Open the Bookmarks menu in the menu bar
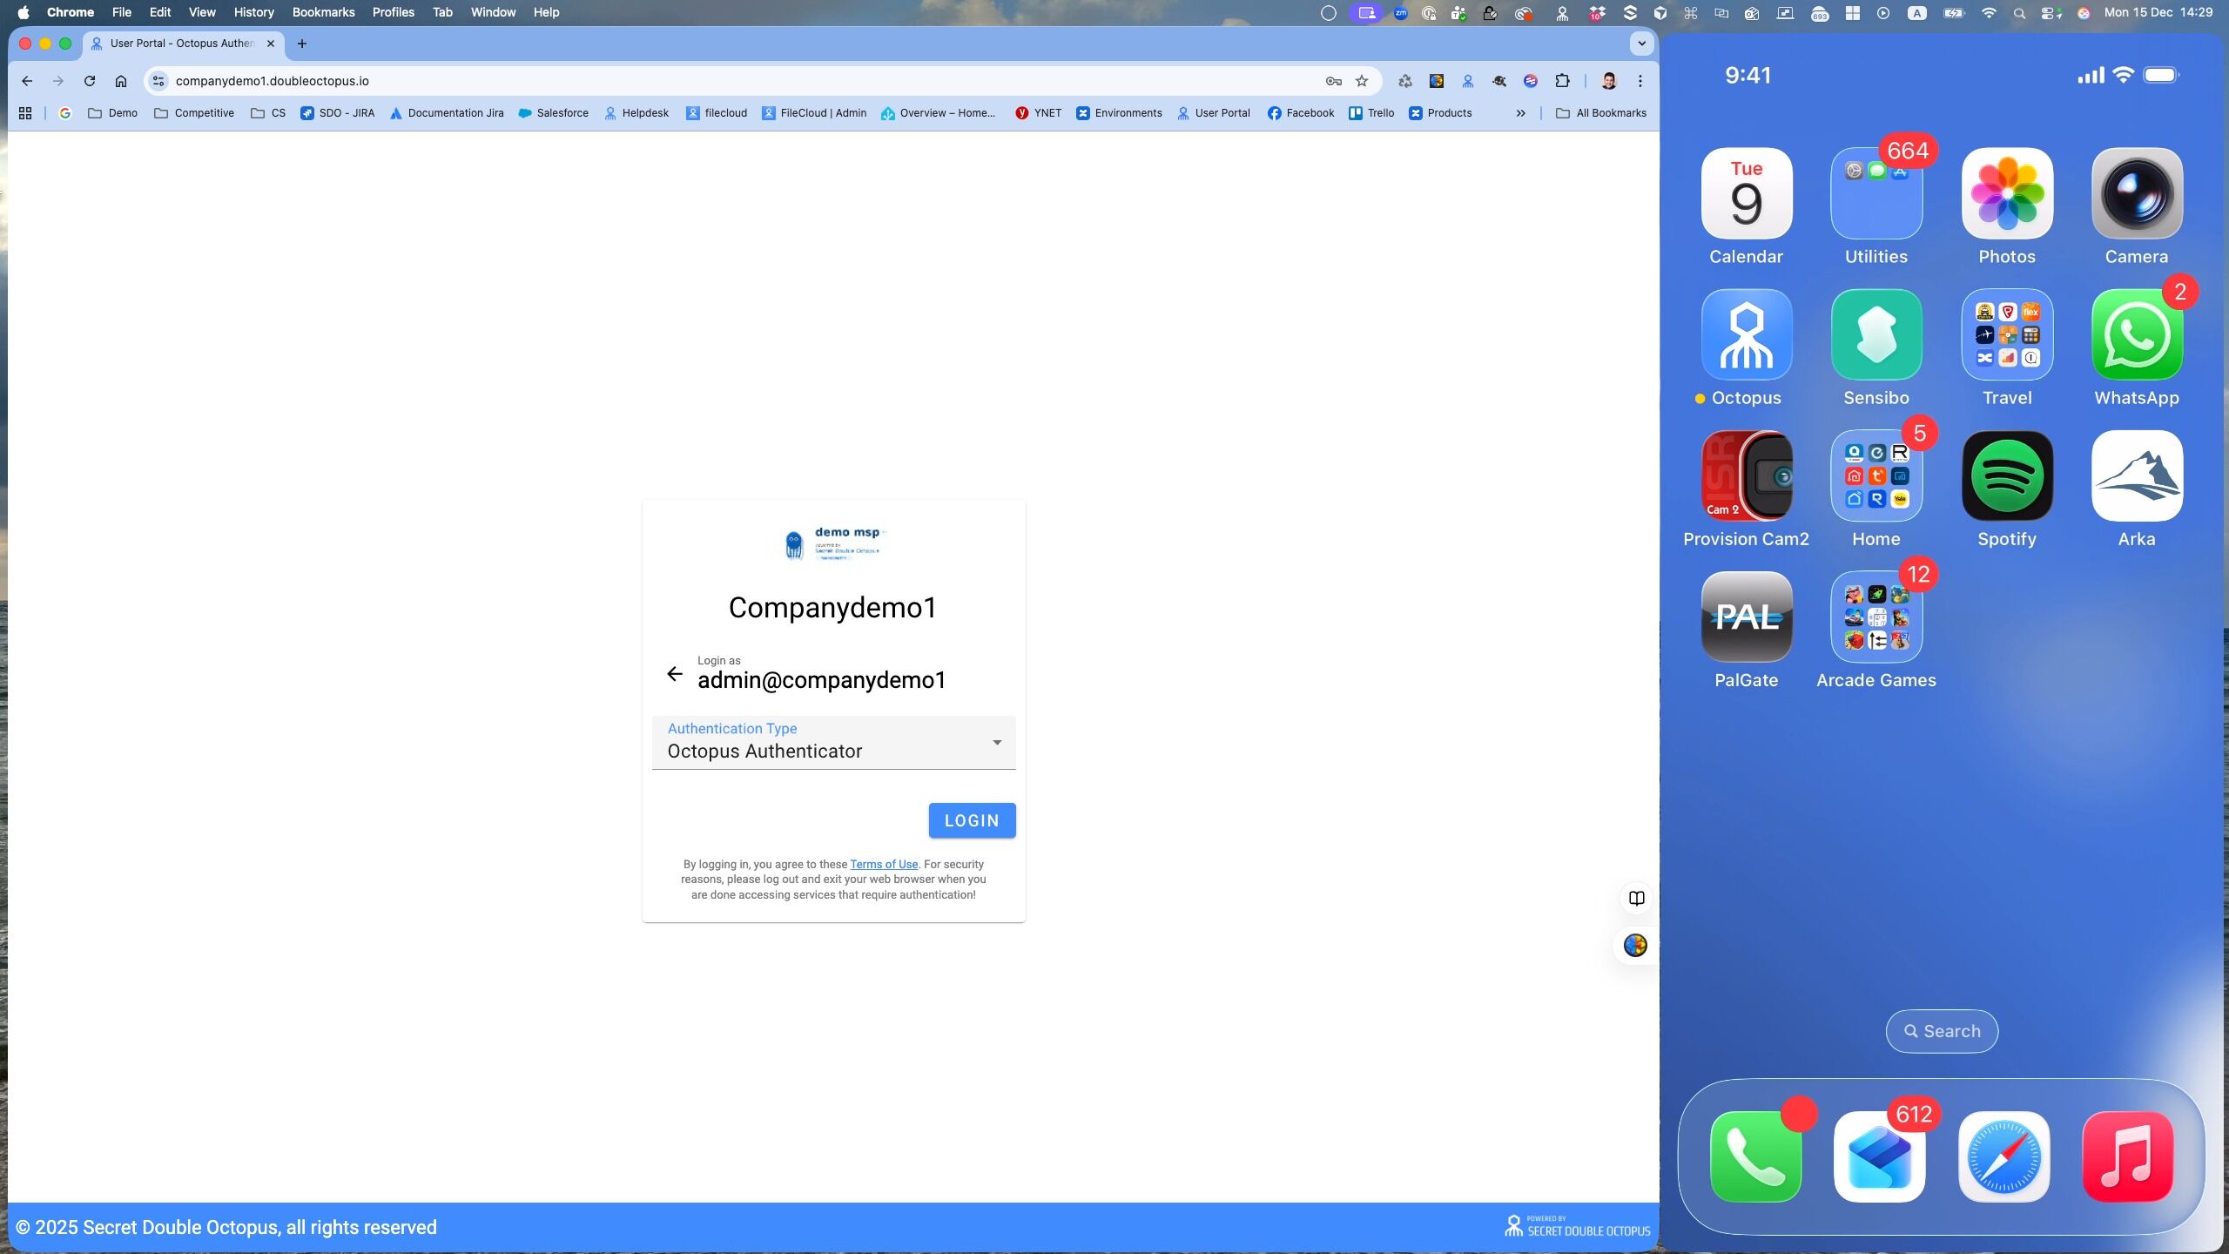The width and height of the screenshot is (2229, 1254). click(323, 12)
